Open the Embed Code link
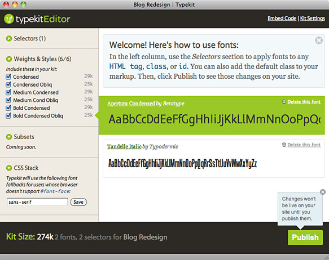The height and width of the screenshot is (260, 329). point(282,19)
